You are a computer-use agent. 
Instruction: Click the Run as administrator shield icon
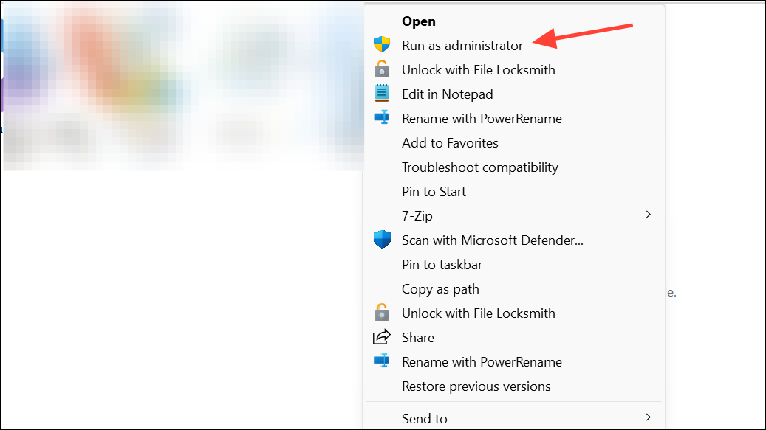pyautogui.click(x=381, y=45)
